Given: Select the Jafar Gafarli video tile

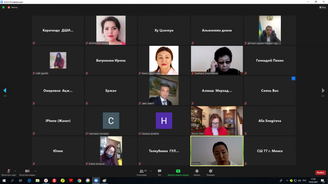Looking at the screenshot, I should (x=164, y=90).
